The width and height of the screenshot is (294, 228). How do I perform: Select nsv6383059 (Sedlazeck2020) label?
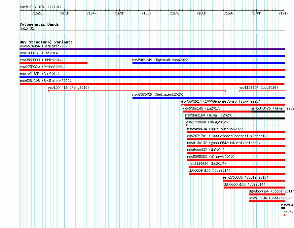158,94
